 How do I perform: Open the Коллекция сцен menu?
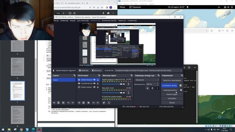tap(109, 21)
